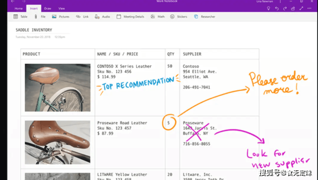Viewport: 318px width, 180px height.
Task: Share notebook via share icon
Action: 293,8
